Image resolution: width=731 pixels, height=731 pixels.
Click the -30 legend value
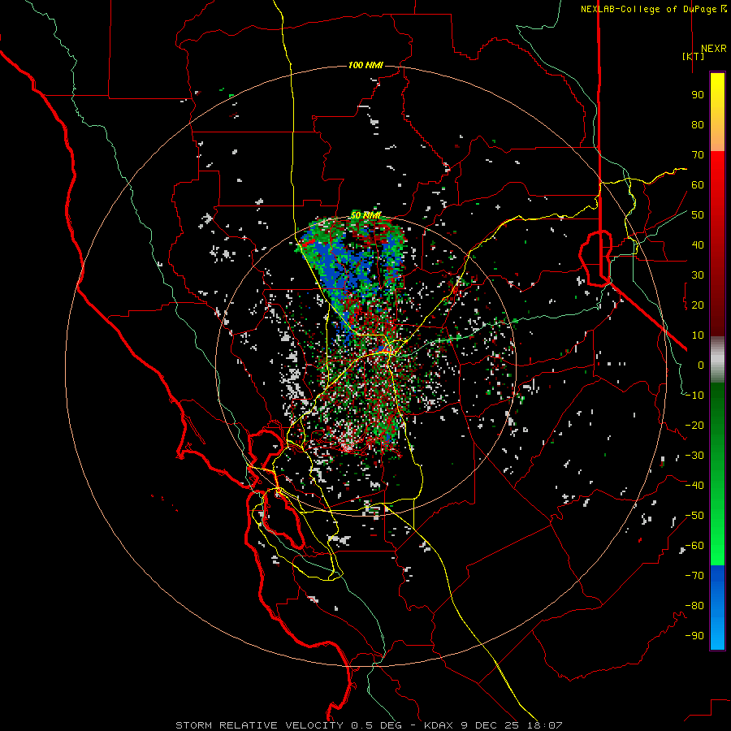[x=694, y=456]
